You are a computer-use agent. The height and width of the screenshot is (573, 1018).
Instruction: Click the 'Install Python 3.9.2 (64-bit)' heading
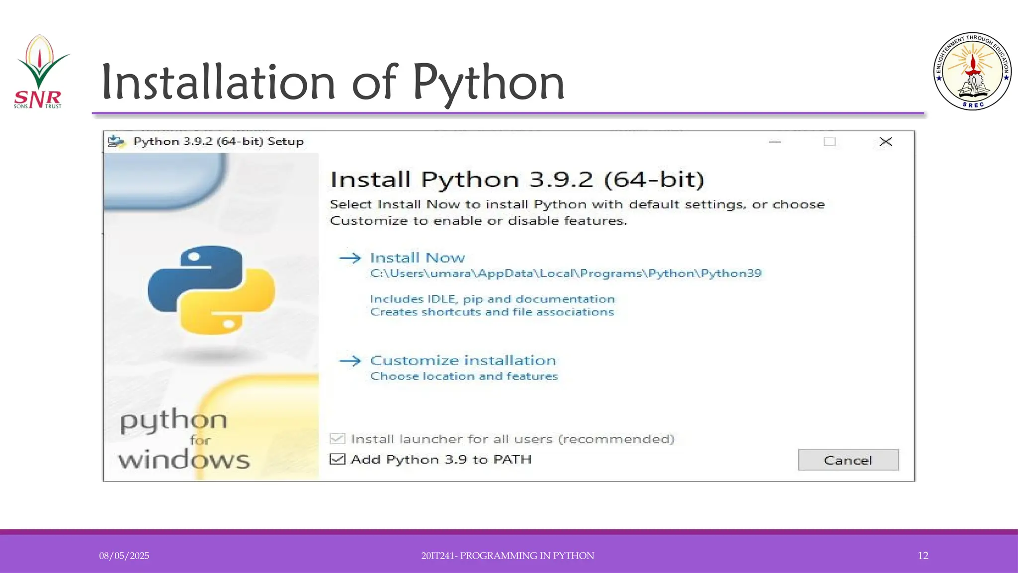(517, 180)
